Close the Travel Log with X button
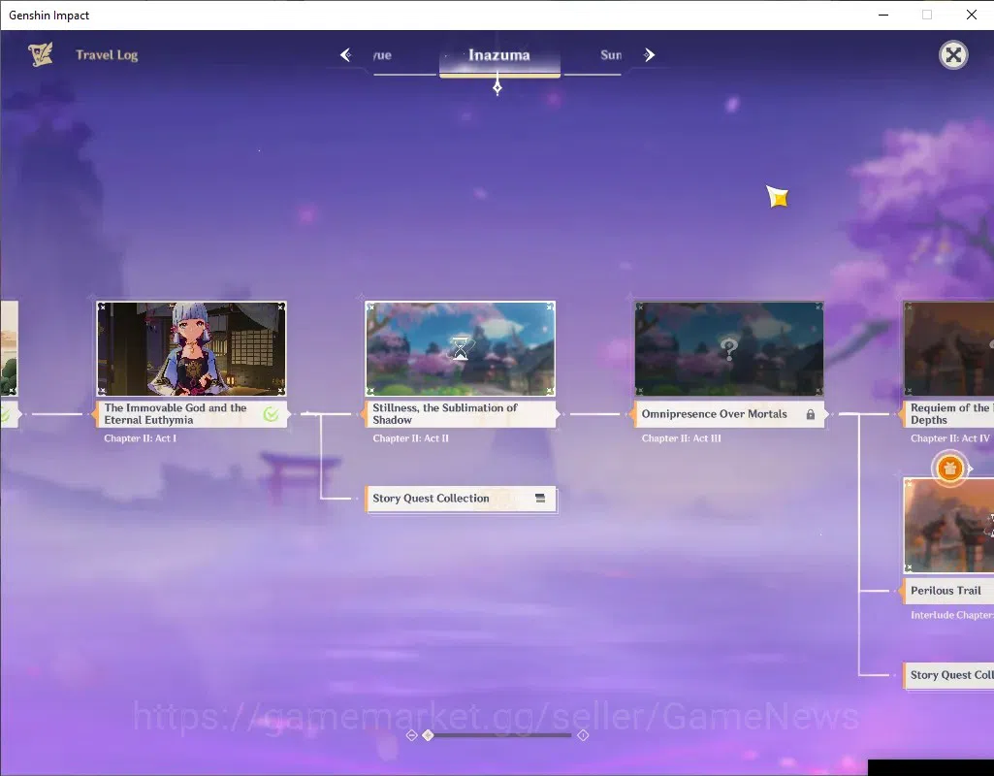This screenshot has height=776, width=994. (x=953, y=55)
